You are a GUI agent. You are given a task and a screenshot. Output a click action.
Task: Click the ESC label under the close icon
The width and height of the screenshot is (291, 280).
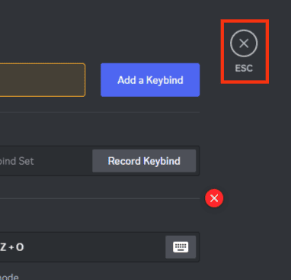244,68
